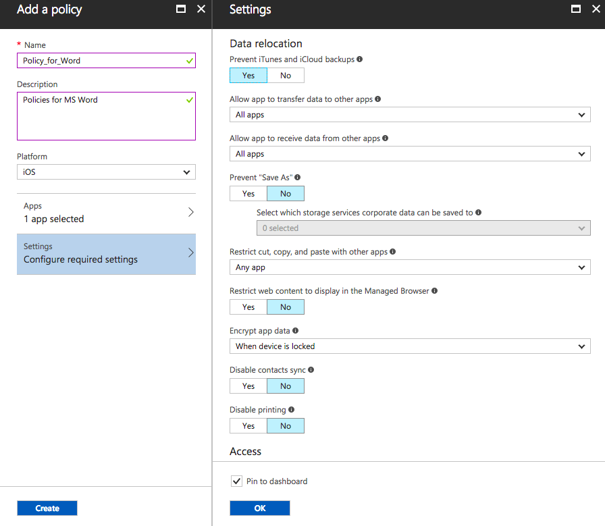
Task: Click info icon beside Disable printing
Action: 292,410
